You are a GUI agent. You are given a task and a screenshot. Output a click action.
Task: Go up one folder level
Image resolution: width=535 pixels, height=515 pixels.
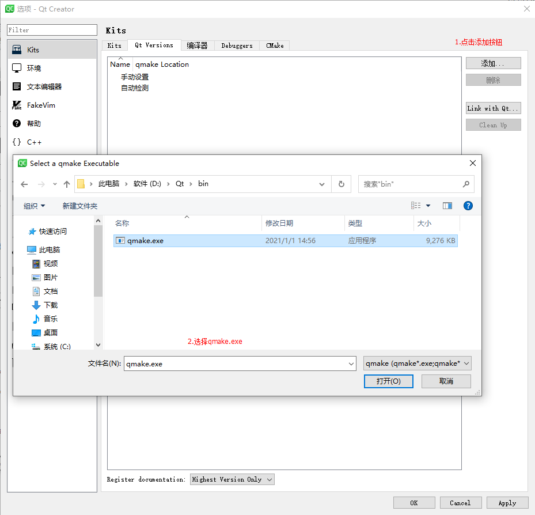tap(67, 184)
